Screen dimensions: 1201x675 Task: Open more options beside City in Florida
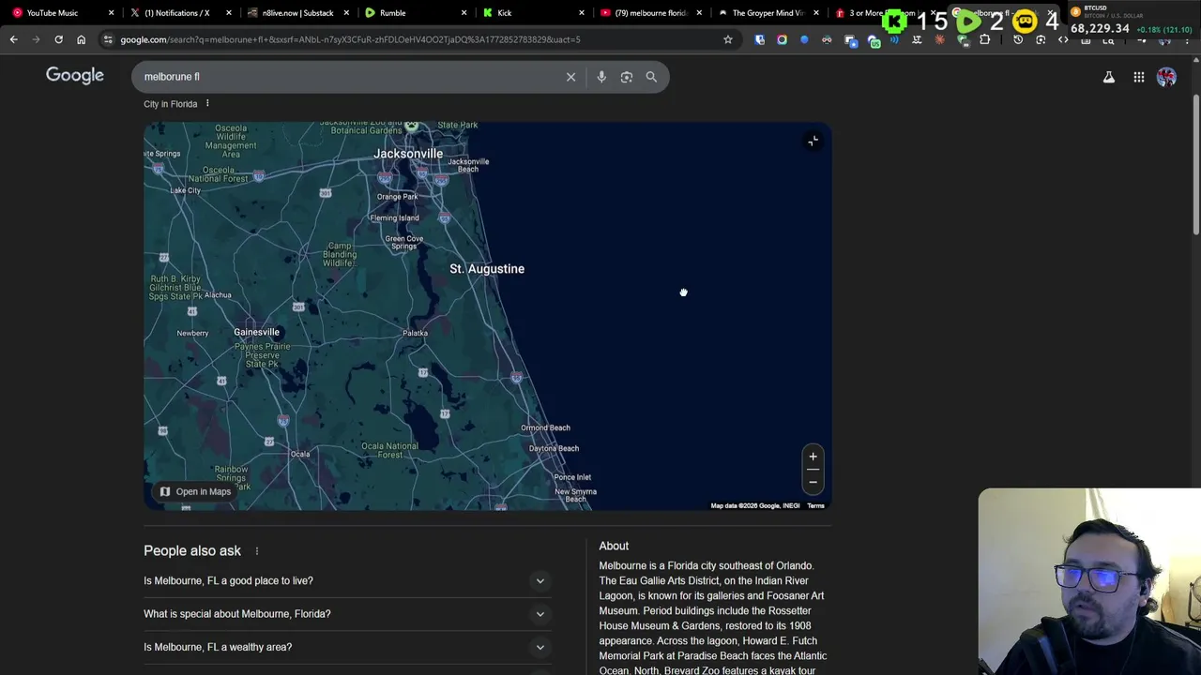point(207,103)
